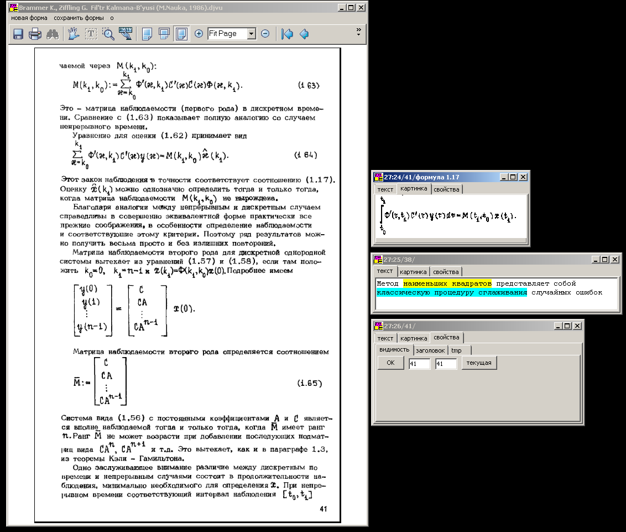This screenshot has width=626, height=532.
Task: Click the zoom out minus icon
Action: click(265, 34)
